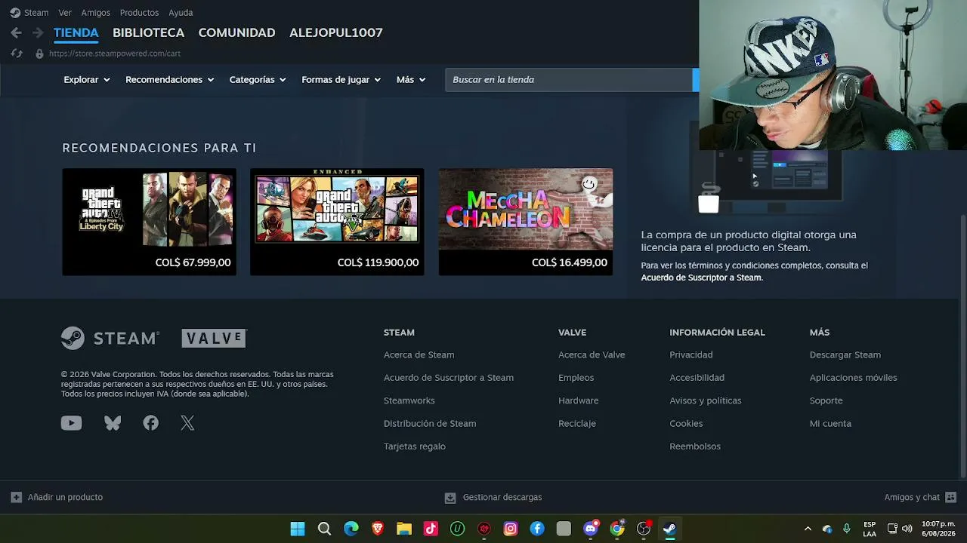Viewport: 967px width, 543px height.
Task: Open the Hardware link
Action: 578,400
